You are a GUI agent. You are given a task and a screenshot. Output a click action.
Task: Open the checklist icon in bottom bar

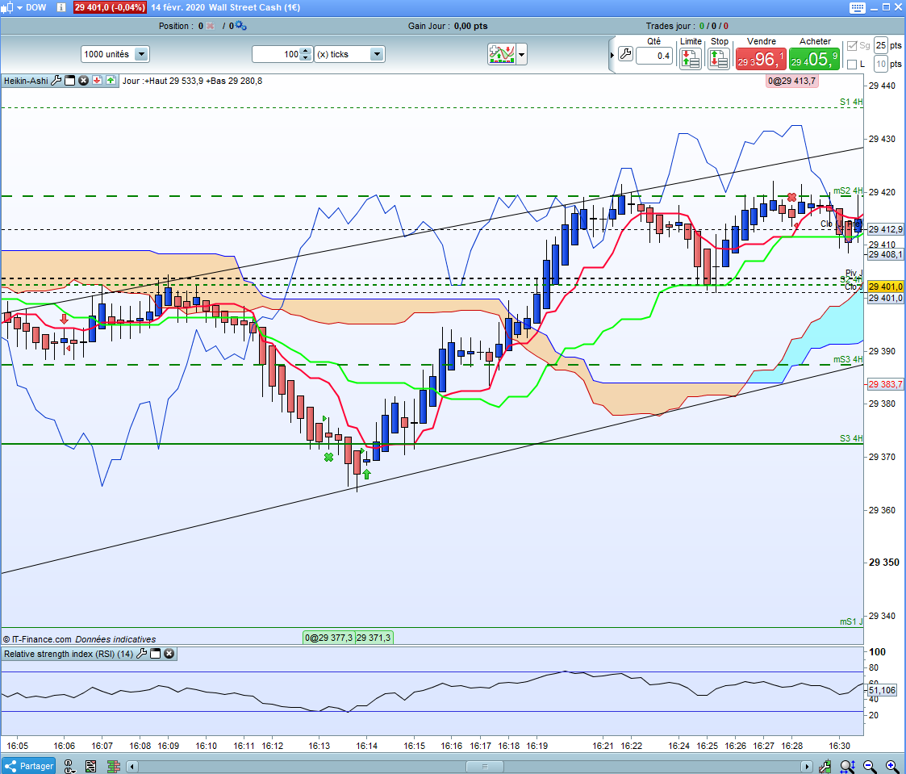tap(90, 767)
